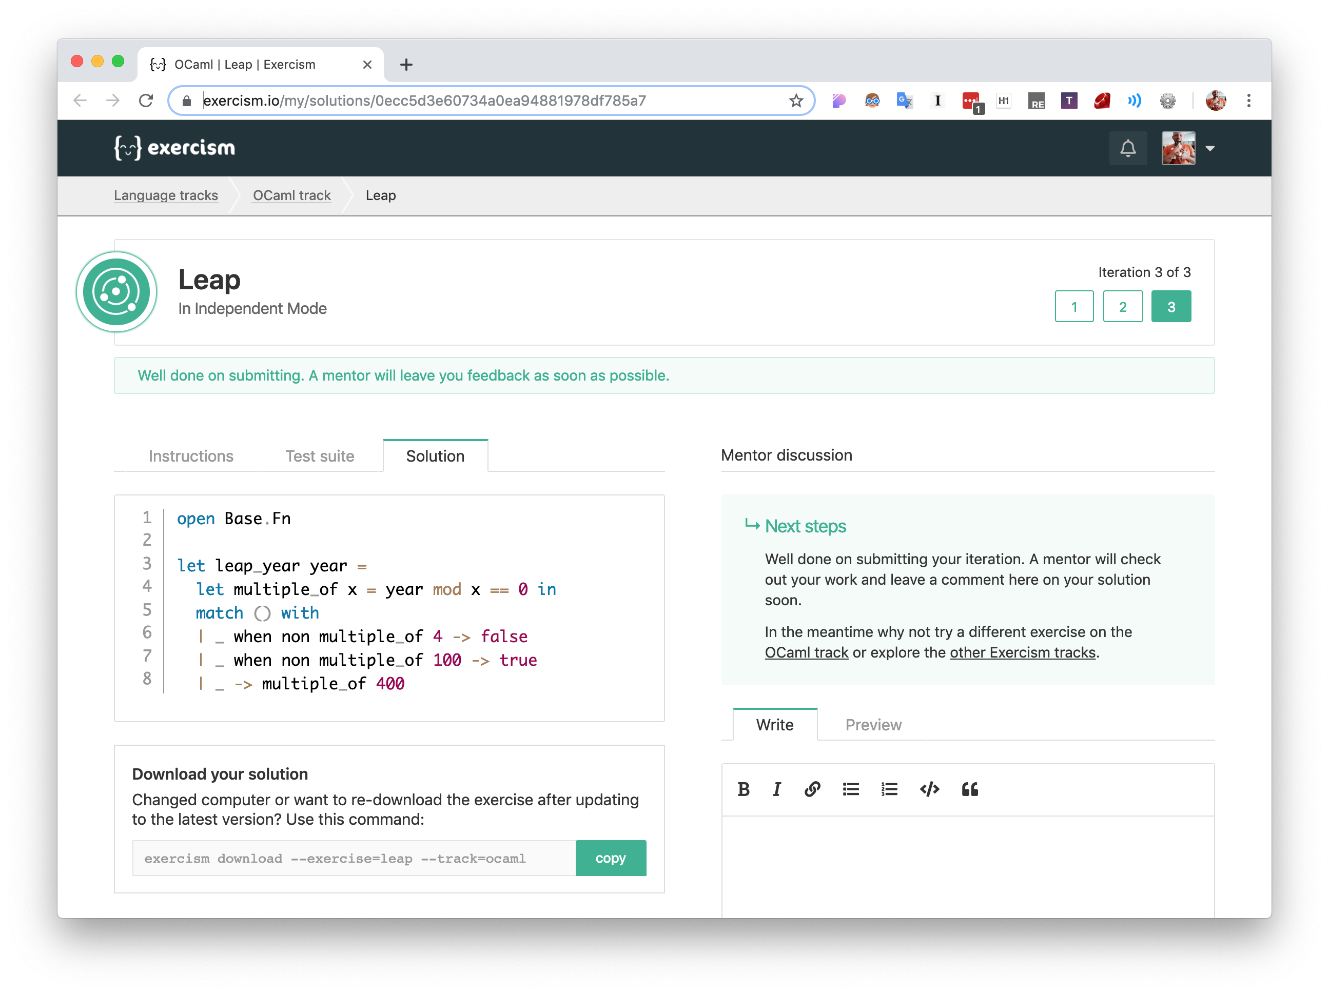Select iteration 2 of the solution
The height and width of the screenshot is (994, 1329).
coord(1123,306)
